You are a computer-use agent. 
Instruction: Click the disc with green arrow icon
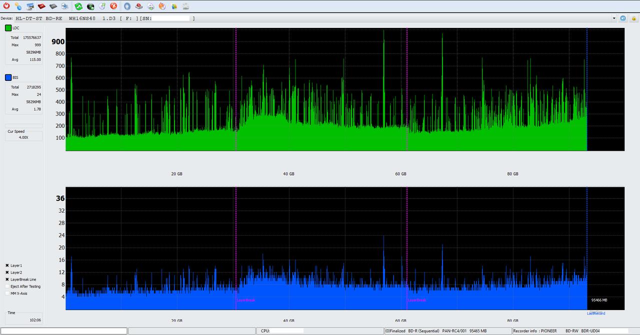click(102, 6)
